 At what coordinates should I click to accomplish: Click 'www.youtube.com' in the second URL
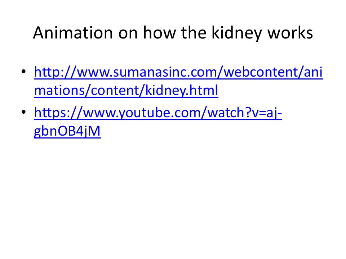click(141, 113)
